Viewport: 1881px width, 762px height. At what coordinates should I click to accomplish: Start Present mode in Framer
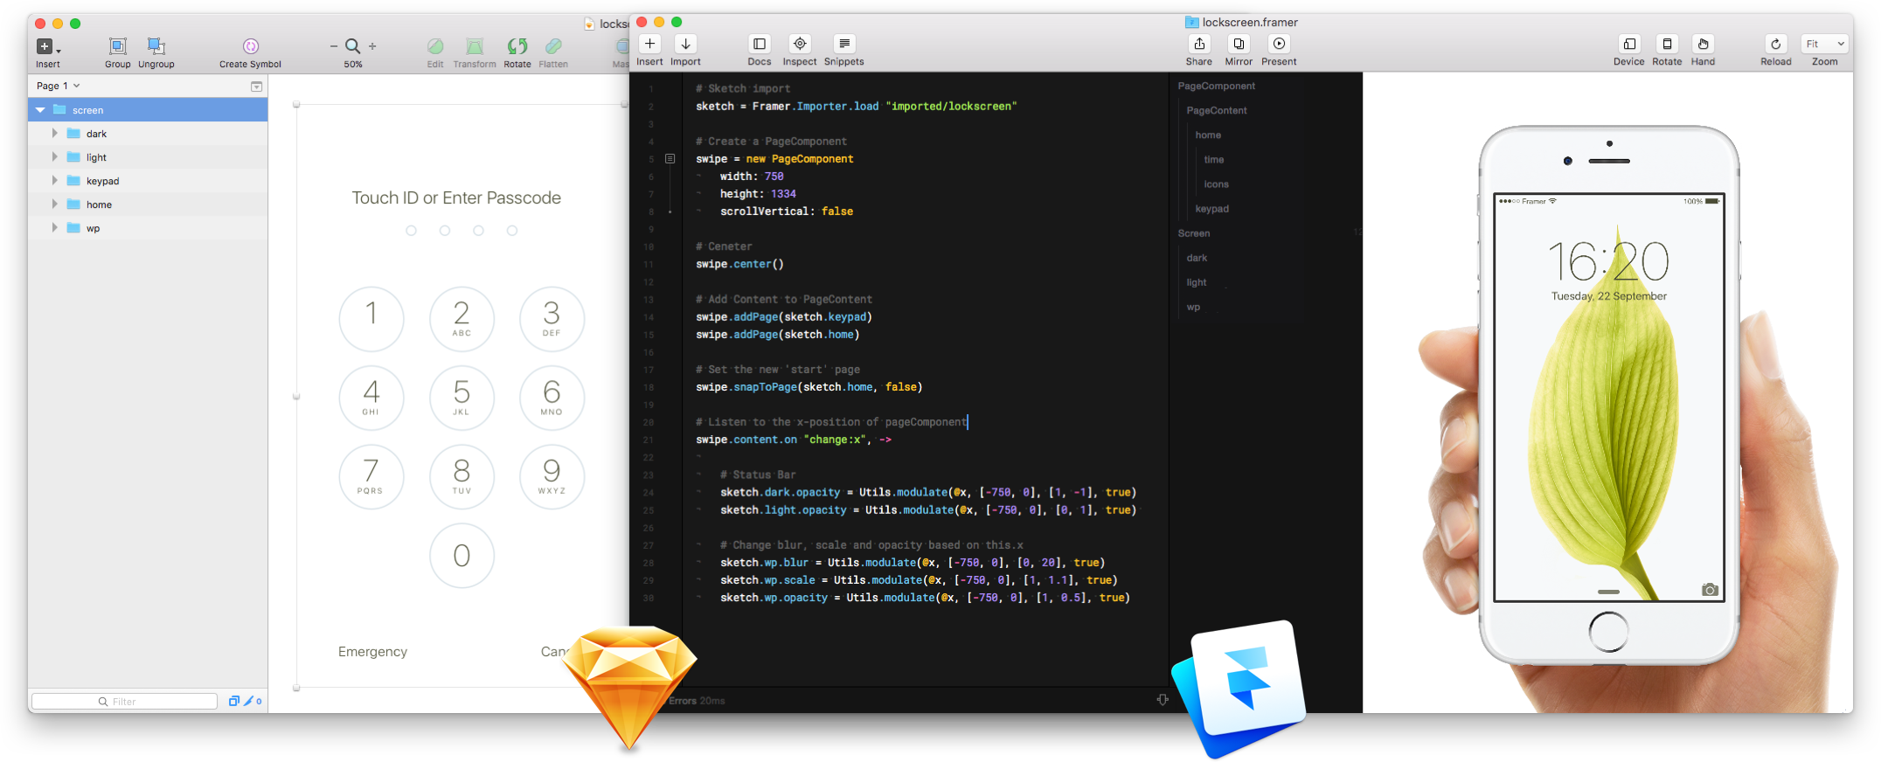[x=1279, y=45]
